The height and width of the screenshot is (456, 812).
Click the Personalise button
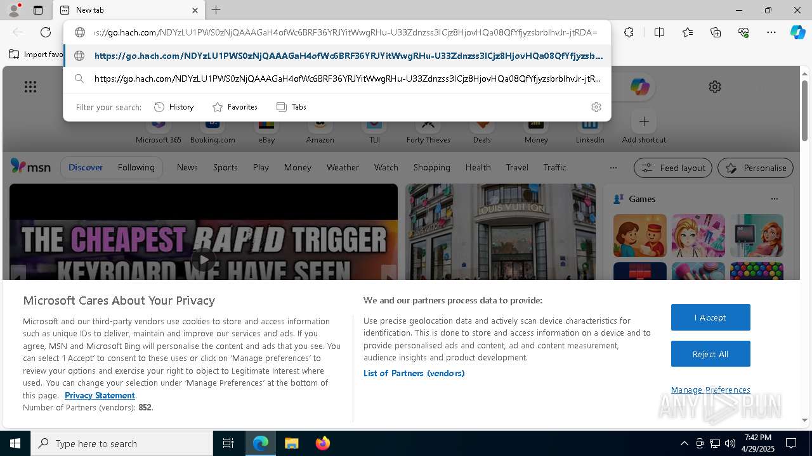[x=756, y=168]
